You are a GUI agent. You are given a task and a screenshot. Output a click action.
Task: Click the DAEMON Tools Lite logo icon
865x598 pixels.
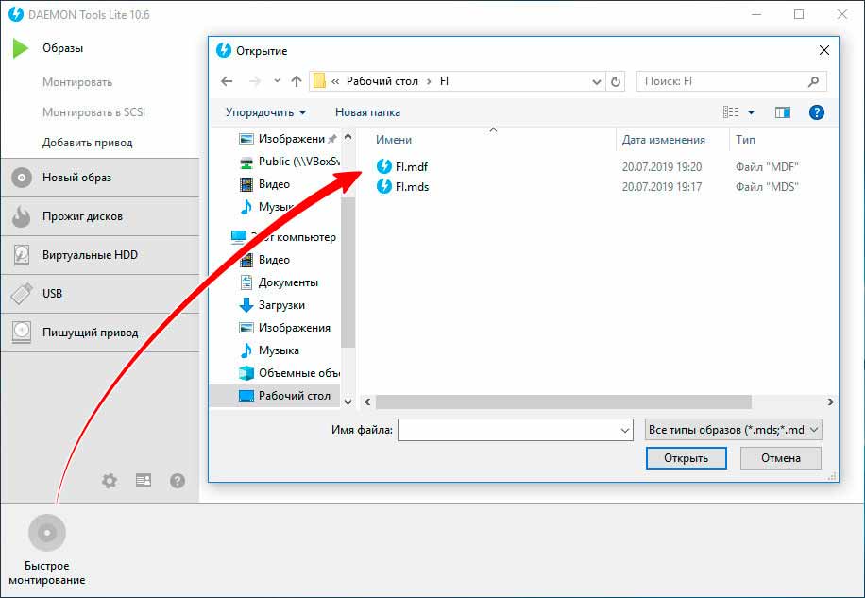tap(16, 14)
